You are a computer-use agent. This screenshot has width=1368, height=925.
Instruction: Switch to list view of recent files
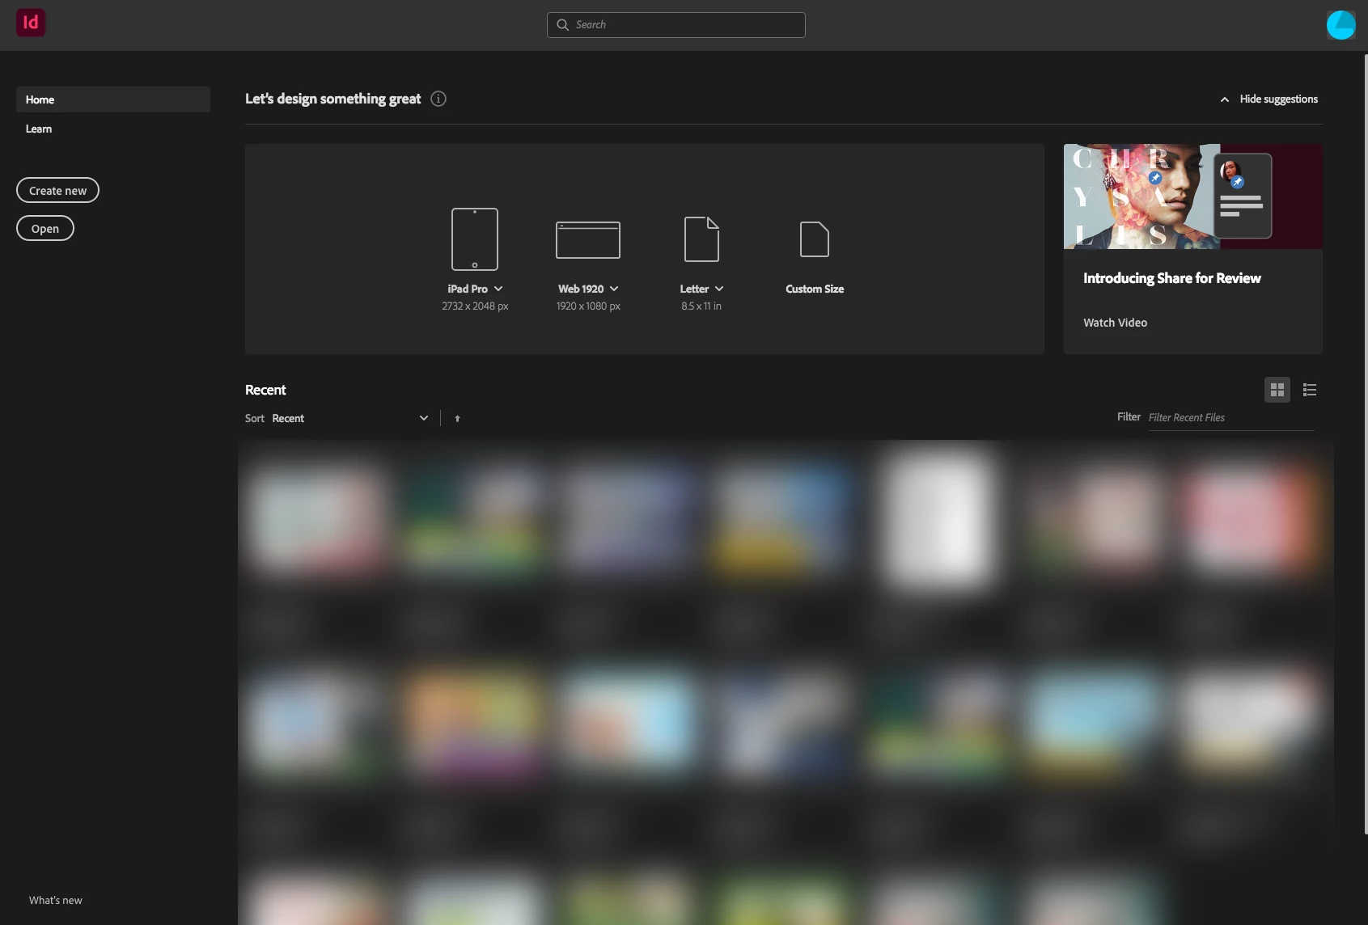(1310, 391)
